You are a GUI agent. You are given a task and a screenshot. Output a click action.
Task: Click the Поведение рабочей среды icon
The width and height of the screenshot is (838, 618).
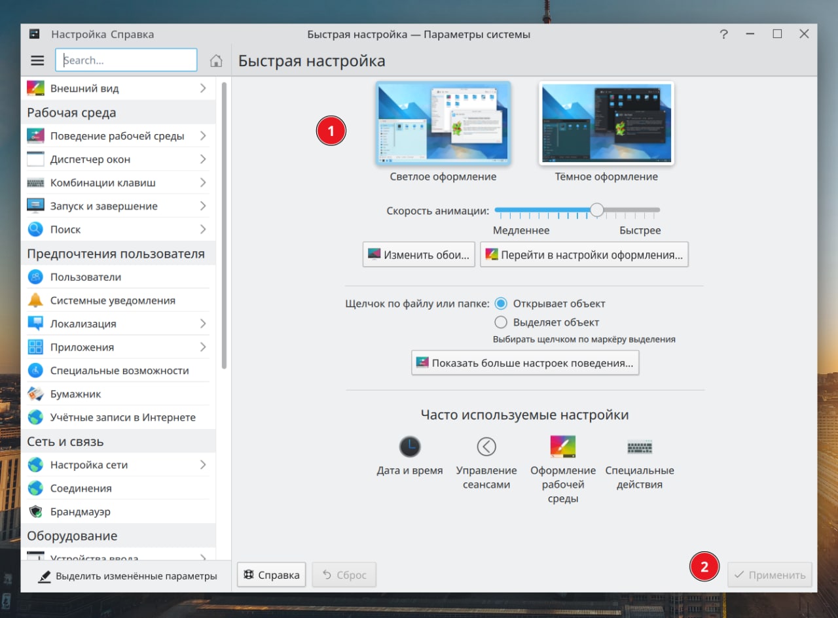(35, 136)
